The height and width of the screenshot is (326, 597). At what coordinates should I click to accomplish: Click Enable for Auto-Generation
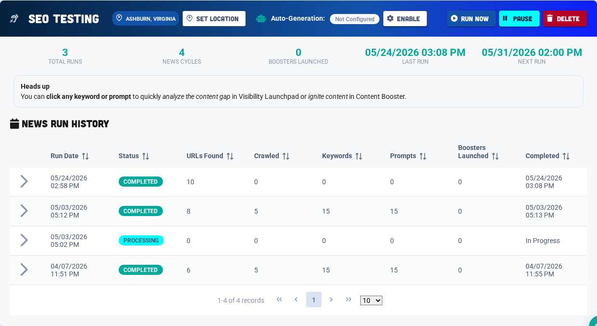click(x=405, y=19)
